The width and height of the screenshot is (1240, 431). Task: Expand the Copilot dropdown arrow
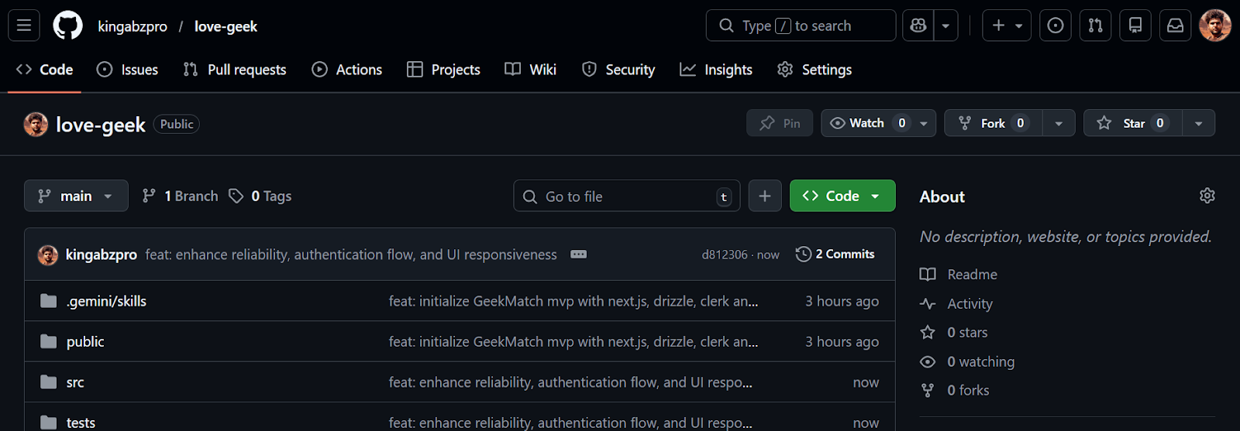pyautogui.click(x=945, y=26)
